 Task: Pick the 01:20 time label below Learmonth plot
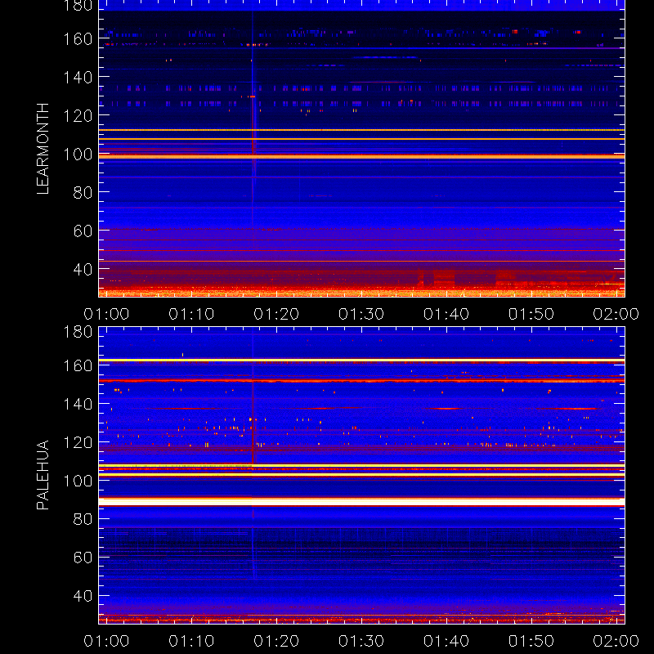pyautogui.click(x=276, y=314)
